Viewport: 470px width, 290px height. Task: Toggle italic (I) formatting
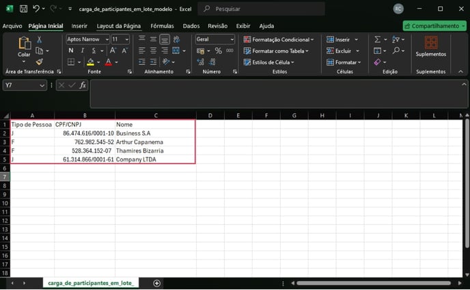coord(83,51)
